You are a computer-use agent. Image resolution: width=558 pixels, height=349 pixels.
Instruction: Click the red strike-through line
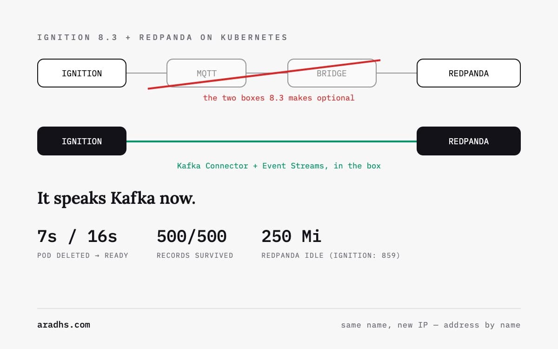pos(264,74)
